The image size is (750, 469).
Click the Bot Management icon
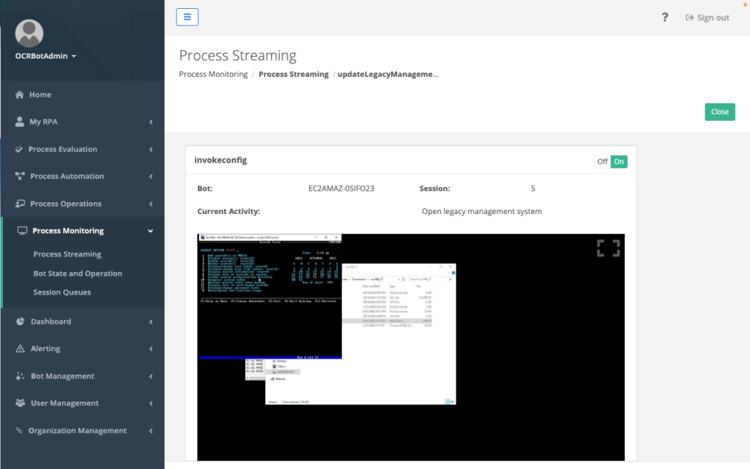(20, 376)
